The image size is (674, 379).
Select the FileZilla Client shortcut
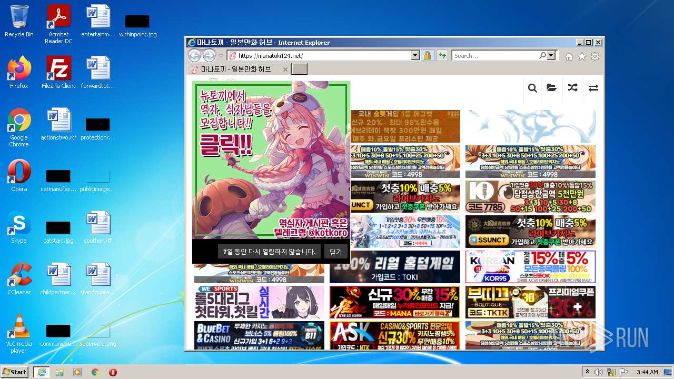point(58,72)
